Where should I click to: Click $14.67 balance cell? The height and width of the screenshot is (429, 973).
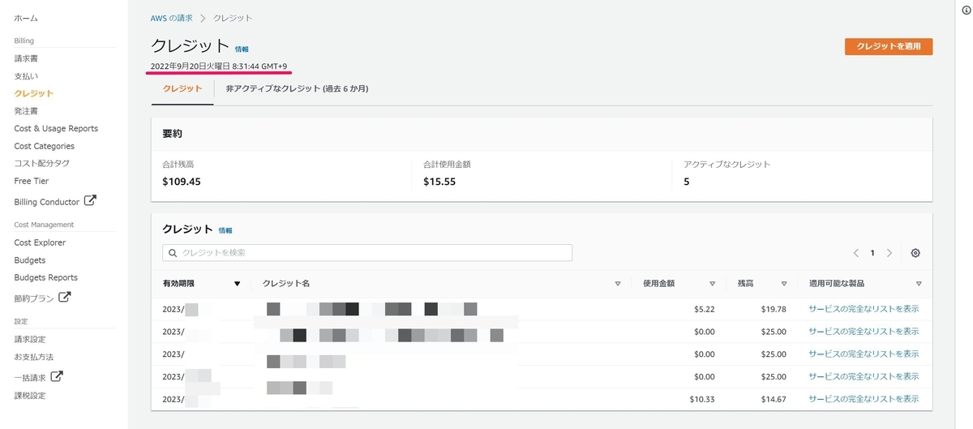(774, 400)
